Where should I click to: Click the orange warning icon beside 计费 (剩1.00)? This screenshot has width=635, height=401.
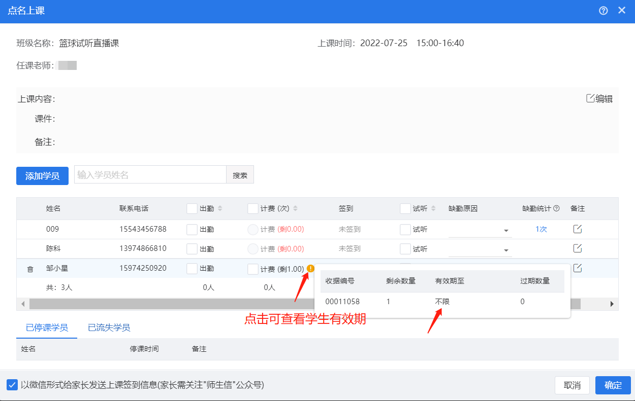[310, 269]
